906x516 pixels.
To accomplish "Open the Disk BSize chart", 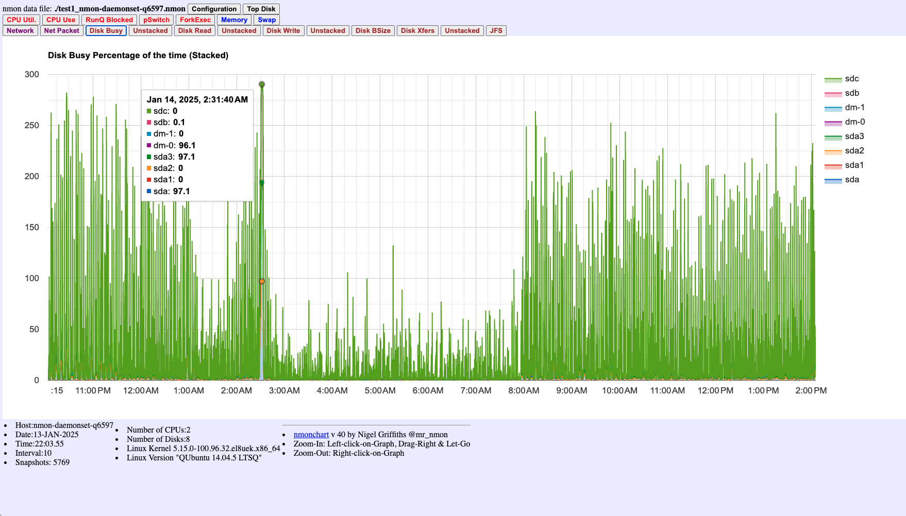I will pos(373,30).
